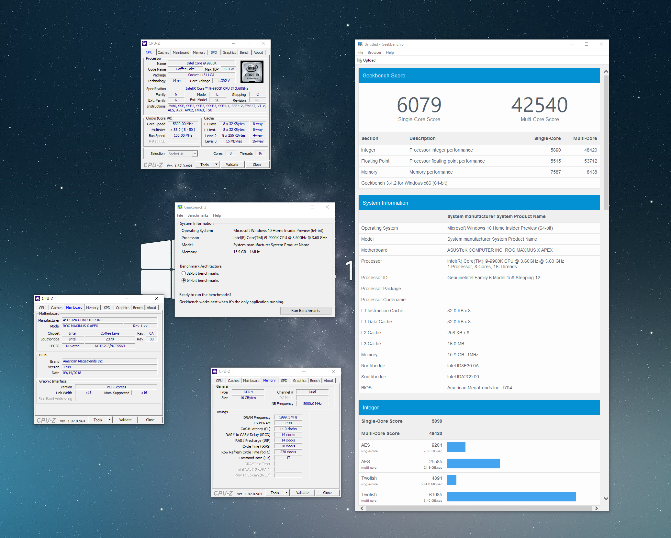
Task: Open Bench tab in top CPU-Z window
Action: click(245, 52)
